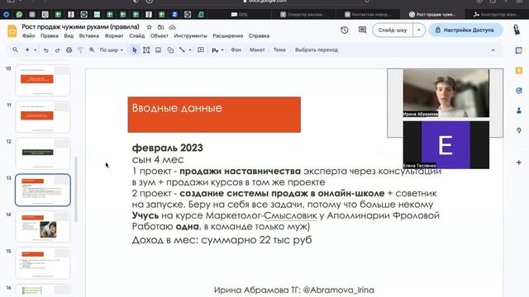Open the Google Slides home logo
This screenshot has width=529, height=297.
pyautogui.click(x=12, y=31)
